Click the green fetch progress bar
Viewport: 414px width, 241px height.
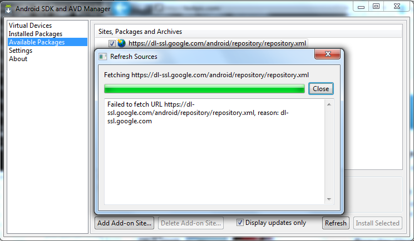click(204, 89)
